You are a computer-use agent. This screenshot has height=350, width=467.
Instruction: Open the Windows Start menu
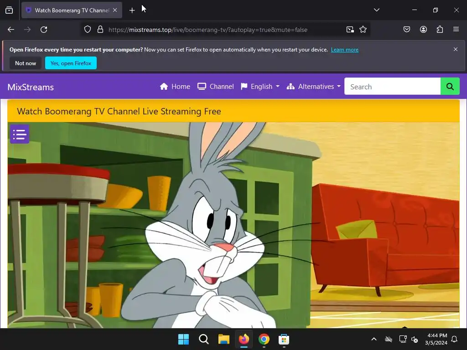point(183,339)
